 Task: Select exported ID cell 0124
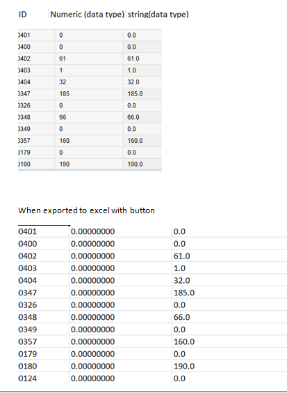tap(28, 378)
